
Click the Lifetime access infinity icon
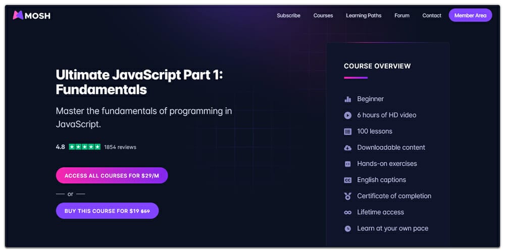(x=347, y=213)
